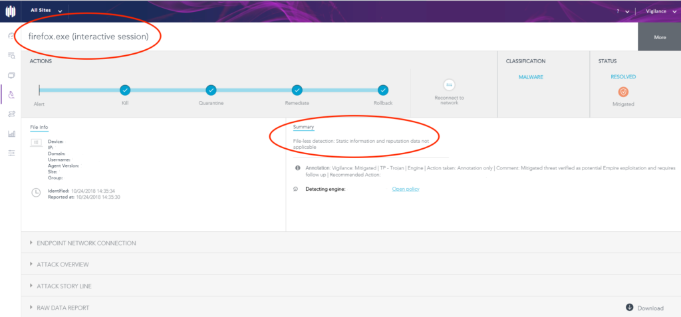This screenshot has height=317, width=681.
Task: Click the SentinelOne logo icon
Action: (x=11, y=11)
